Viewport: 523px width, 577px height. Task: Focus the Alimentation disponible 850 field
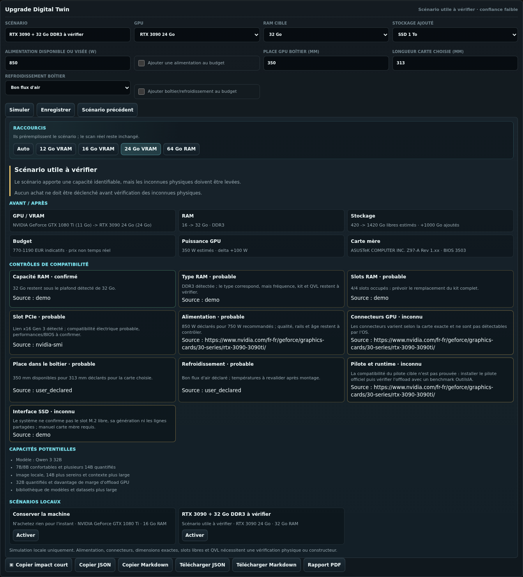68,63
